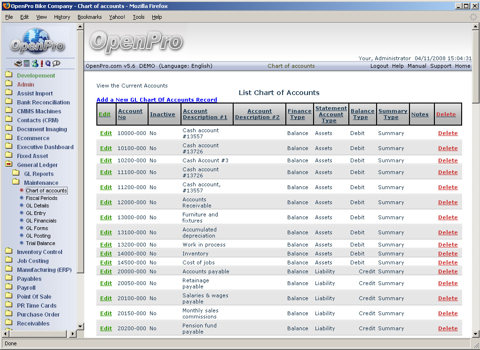Click sidebar vertical scrollbar down arrow

pos(80,326)
